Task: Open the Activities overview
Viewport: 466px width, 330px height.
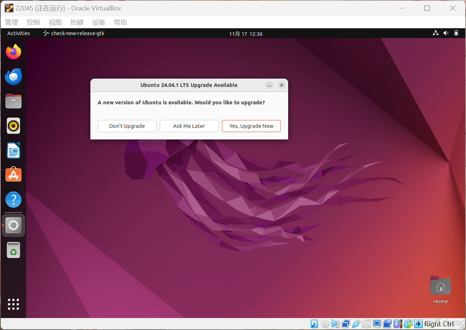Action: (19, 33)
